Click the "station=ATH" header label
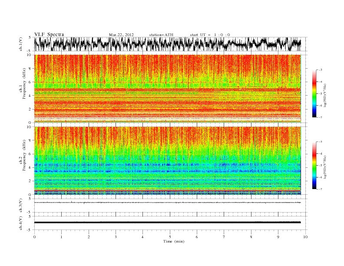Viewport: 344px width, 266px height. tap(161, 35)
